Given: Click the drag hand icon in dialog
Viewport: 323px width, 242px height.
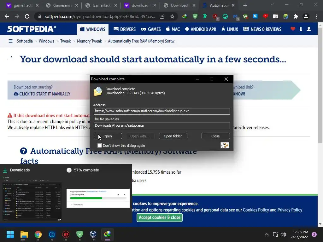Looking at the screenshot, I should pos(225,145).
